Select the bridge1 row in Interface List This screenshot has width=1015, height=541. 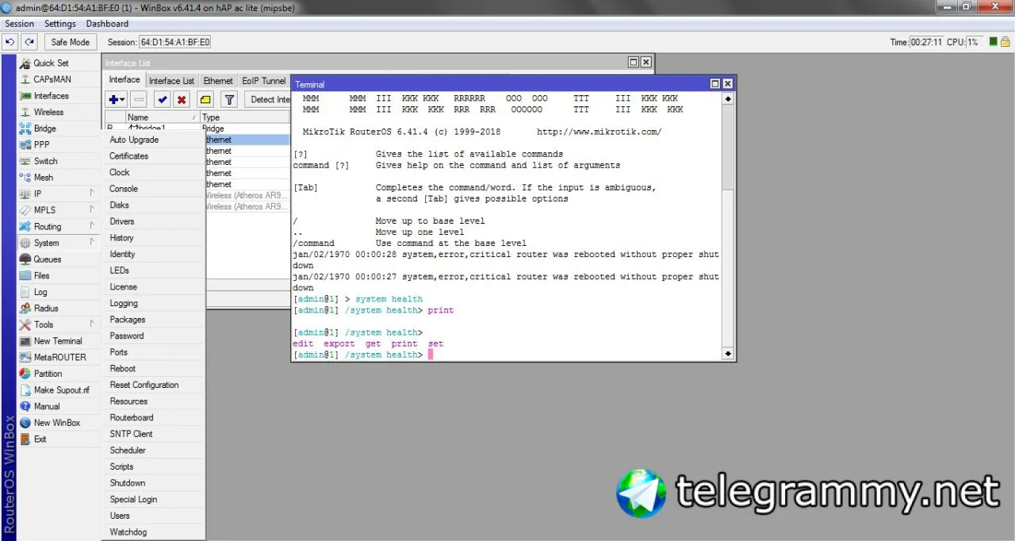click(198, 129)
